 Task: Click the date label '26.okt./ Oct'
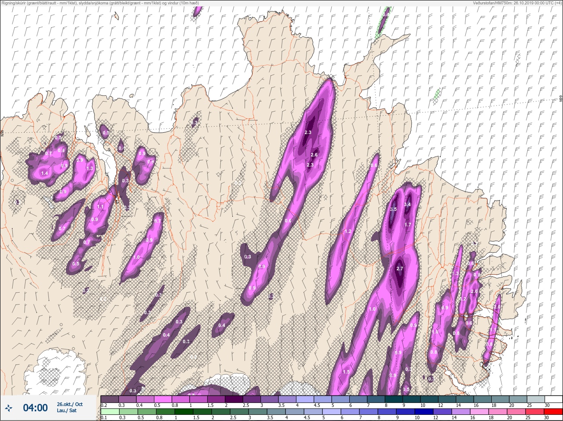point(69,404)
